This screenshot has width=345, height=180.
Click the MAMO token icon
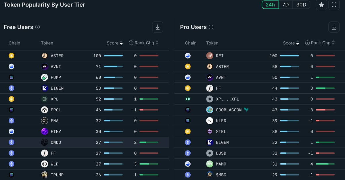point(210,164)
